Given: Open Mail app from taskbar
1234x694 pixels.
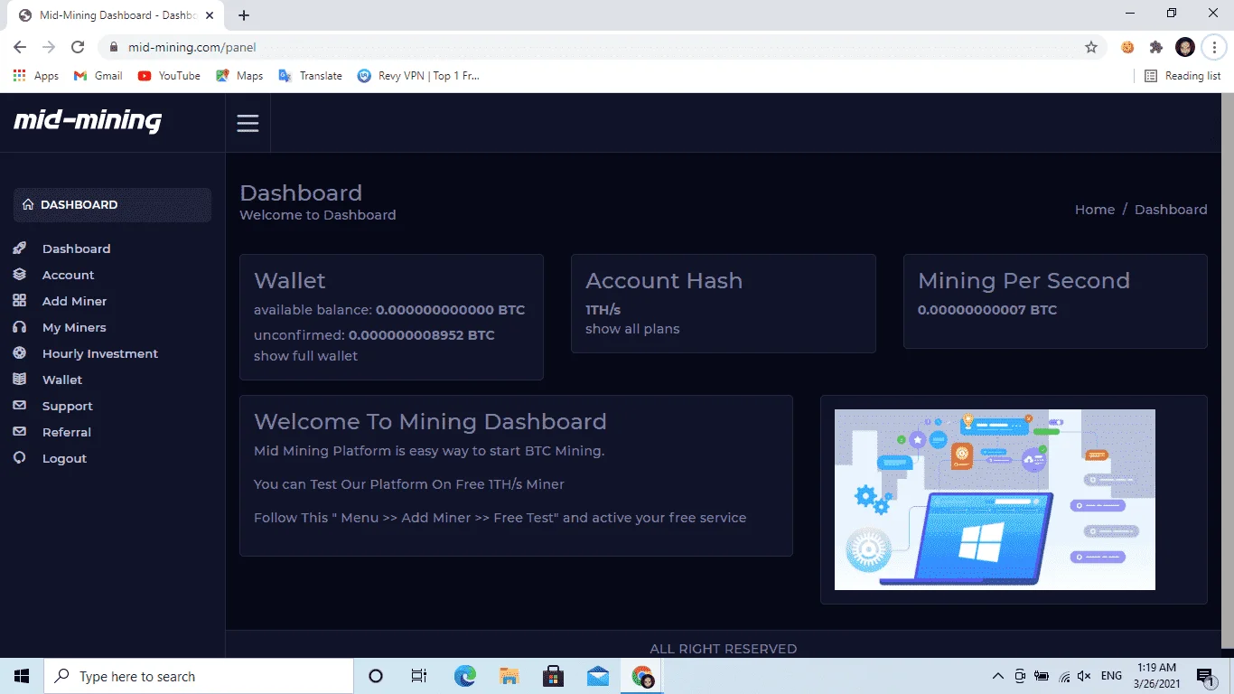Looking at the screenshot, I should (598, 676).
